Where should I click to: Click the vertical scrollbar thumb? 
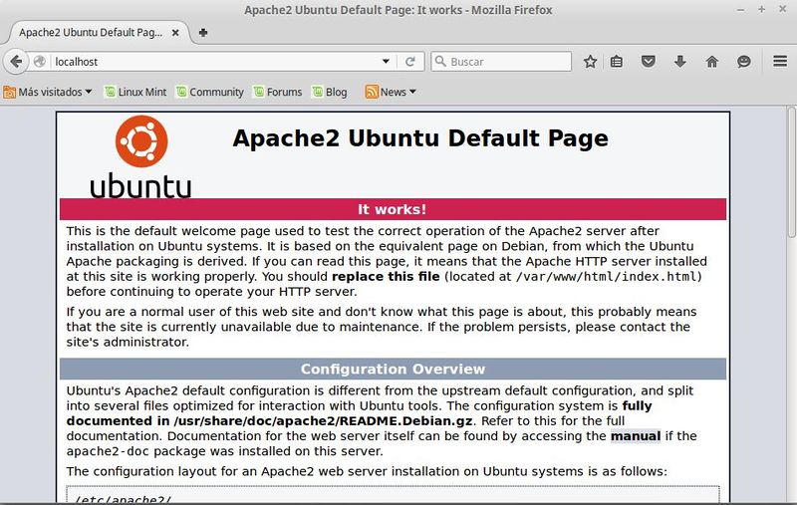[791, 171]
